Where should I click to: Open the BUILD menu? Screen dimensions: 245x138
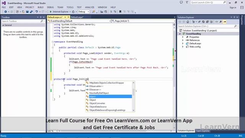[x=41, y=7]
